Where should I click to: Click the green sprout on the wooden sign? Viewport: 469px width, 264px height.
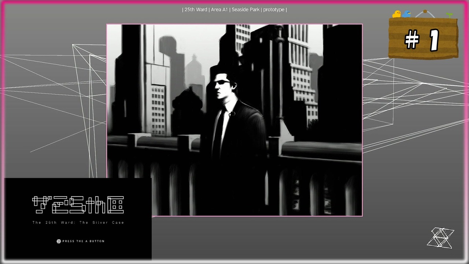(x=449, y=15)
